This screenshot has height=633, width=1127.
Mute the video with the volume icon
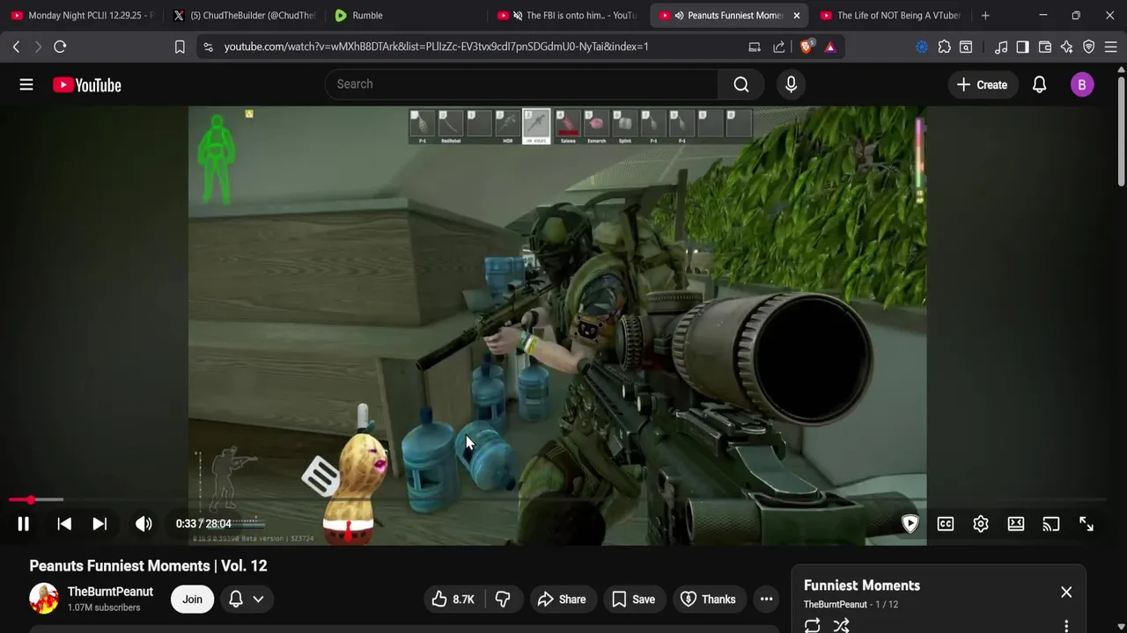point(144,524)
